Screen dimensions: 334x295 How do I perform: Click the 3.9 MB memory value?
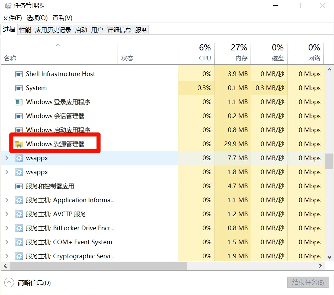tap(238, 74)
